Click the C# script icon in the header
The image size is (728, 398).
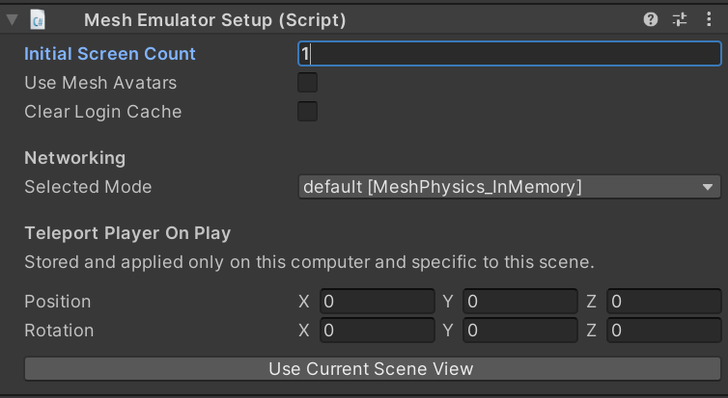pyautogui.click(x=38, y=19)
